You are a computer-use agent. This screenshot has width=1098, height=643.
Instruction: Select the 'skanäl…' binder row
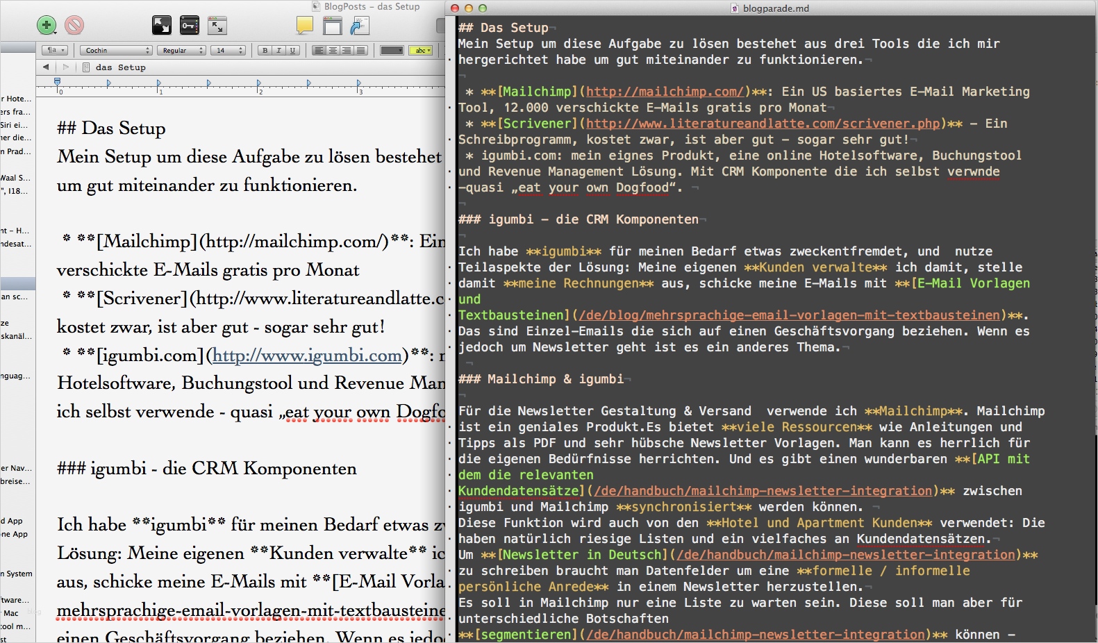pyautogui.click(x=15, y=336)
